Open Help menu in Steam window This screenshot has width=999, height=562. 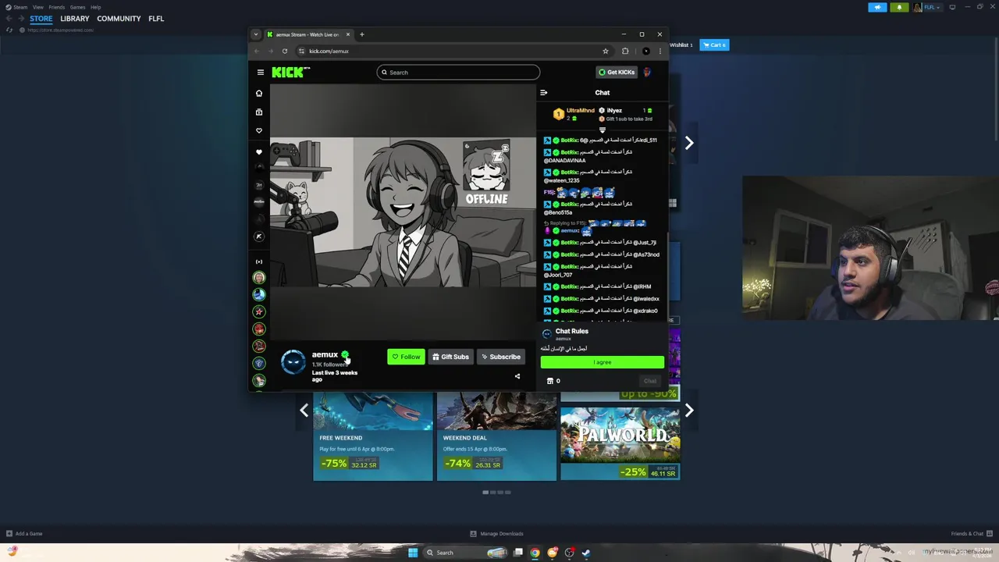tap(95, 7)
